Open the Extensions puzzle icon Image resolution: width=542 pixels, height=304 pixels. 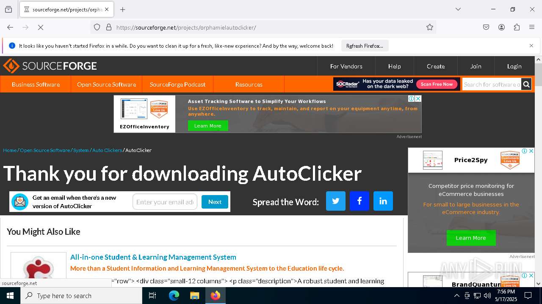tap(517, 27)
